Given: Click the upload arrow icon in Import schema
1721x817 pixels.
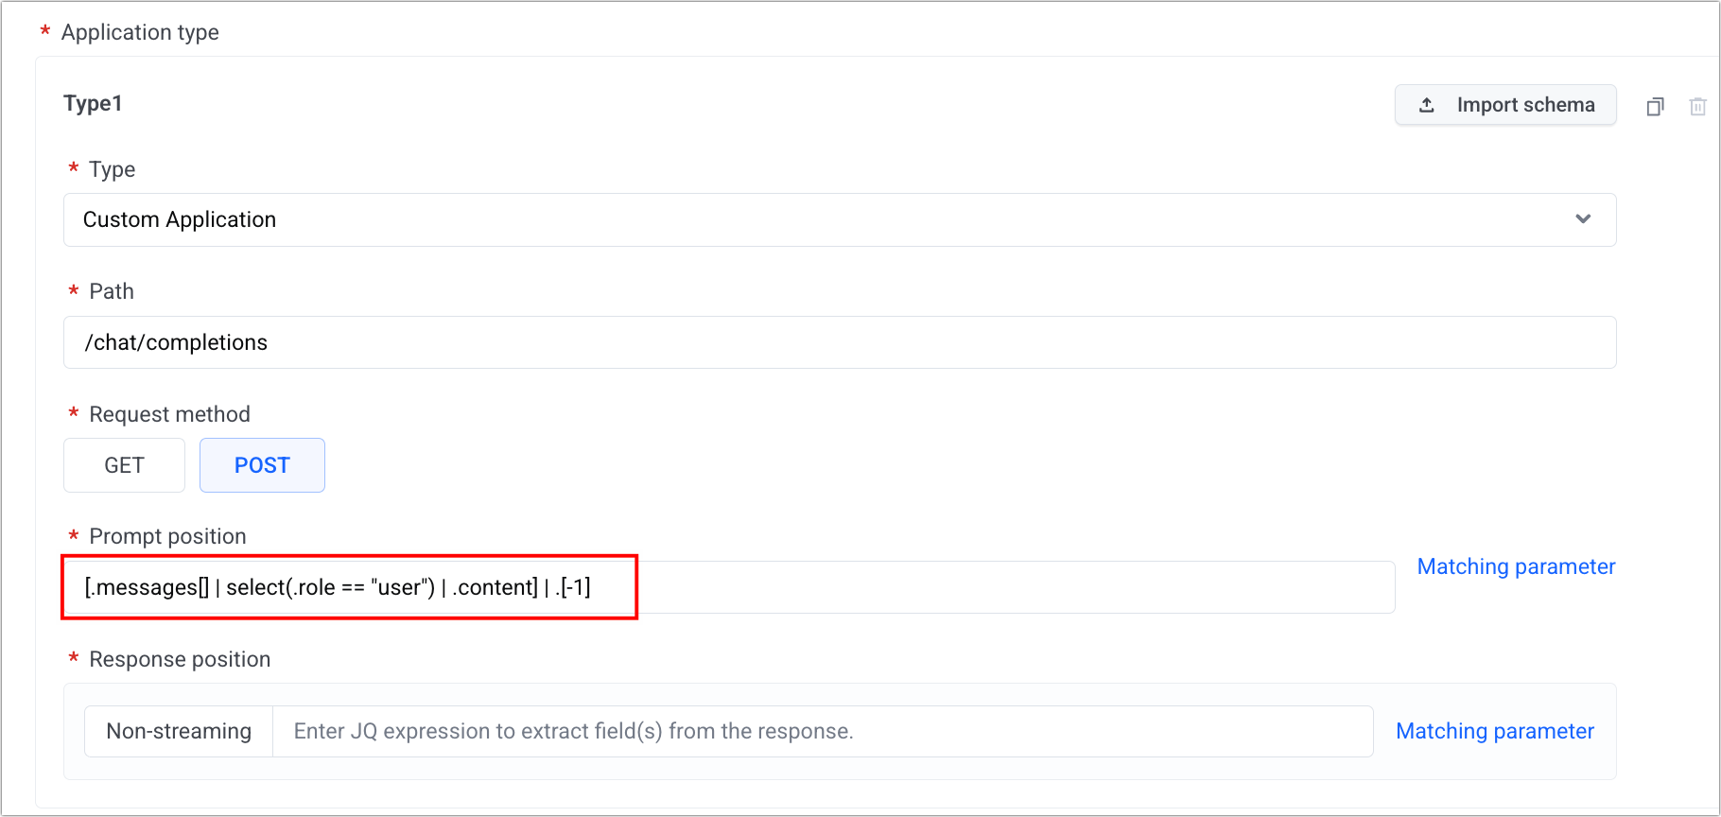Looking at the screenshot, I should pyautogui.click(x=1427, y=105).
